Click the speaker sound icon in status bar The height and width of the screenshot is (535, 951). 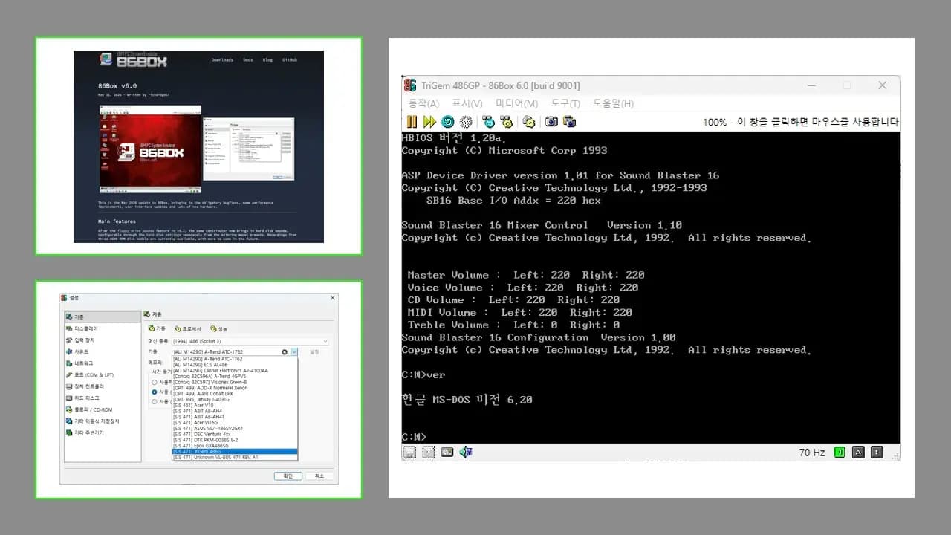click(x=466, y=452)
